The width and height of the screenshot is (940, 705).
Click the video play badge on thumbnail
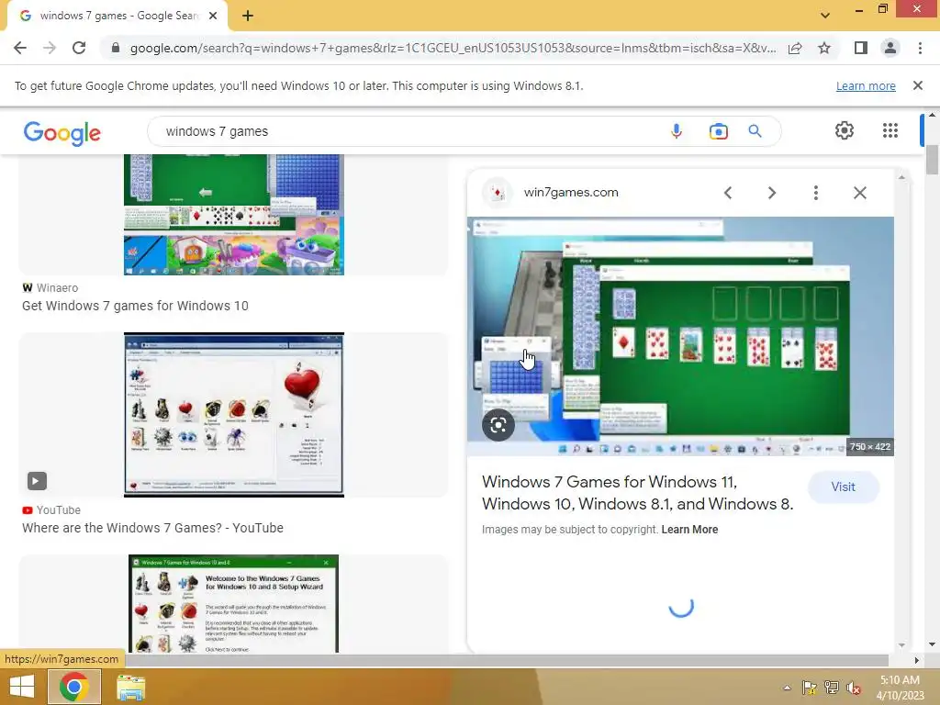coord(37,481)
